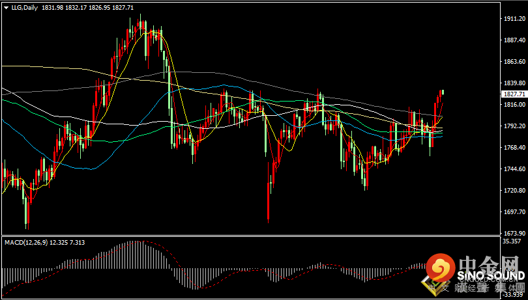The width and height of the screenshot is (528, 300).
Task: Click the MACD signal value 7.313
Action: (77, 243)
